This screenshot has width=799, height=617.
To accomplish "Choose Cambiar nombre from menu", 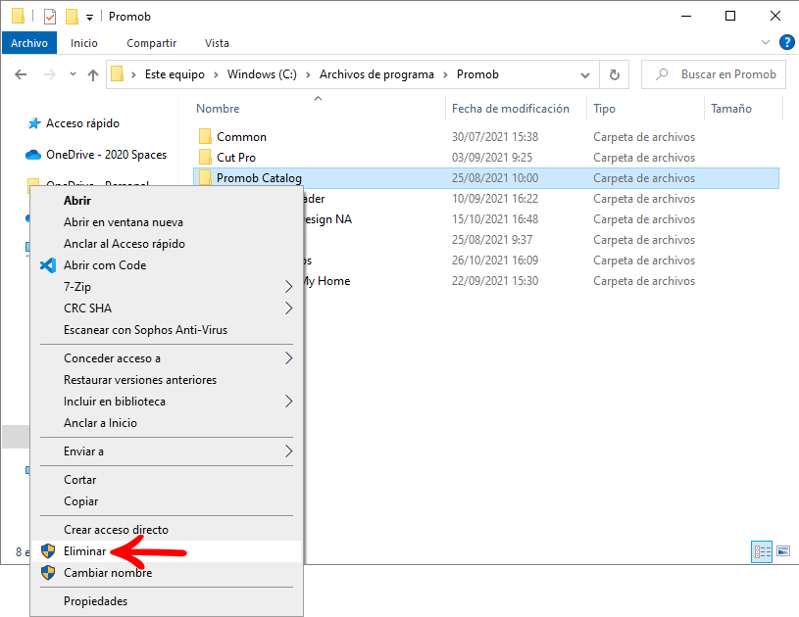I will tap(167, 573).
